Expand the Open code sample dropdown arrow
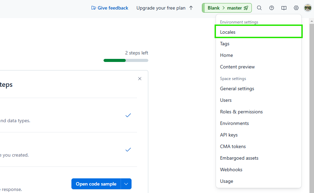 point(126,184)
